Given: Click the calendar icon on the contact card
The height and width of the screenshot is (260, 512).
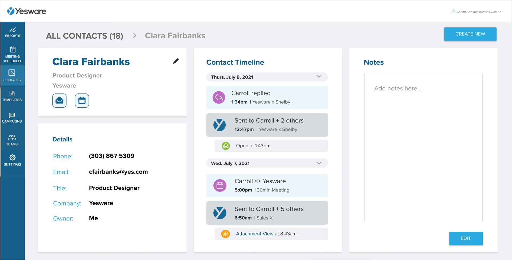Looking at the screenshot, I should click(x=82, y=100).
